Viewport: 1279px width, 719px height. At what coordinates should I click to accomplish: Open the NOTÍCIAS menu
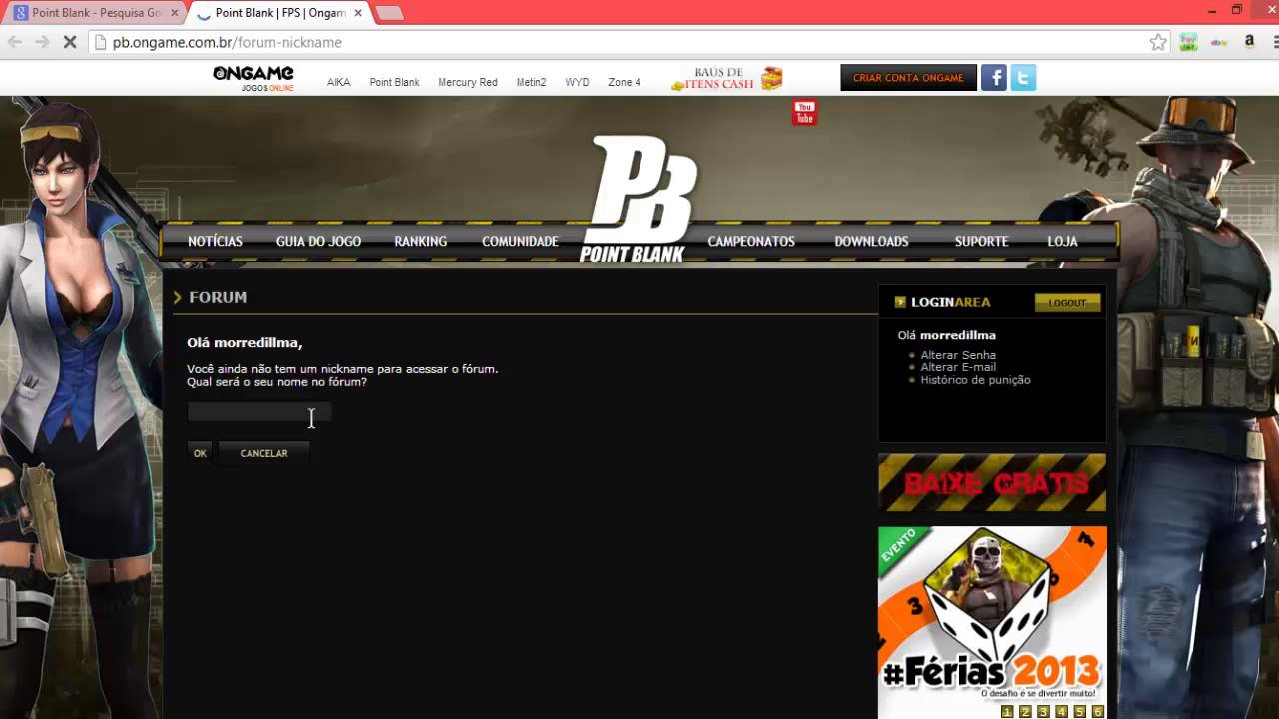click(215, 241)
